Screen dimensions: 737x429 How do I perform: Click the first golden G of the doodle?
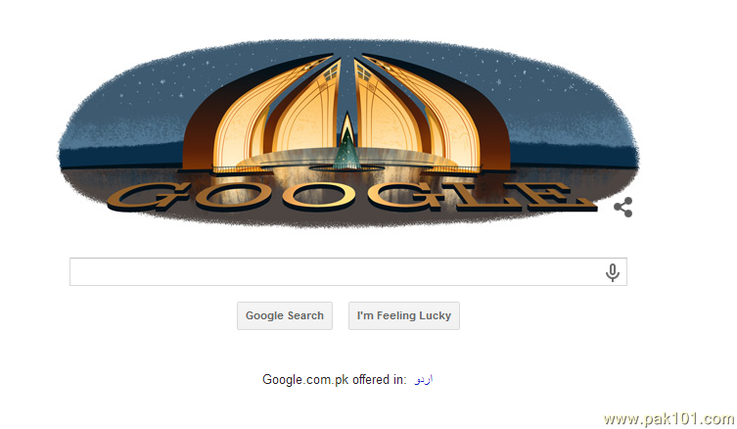coord(148,197)
